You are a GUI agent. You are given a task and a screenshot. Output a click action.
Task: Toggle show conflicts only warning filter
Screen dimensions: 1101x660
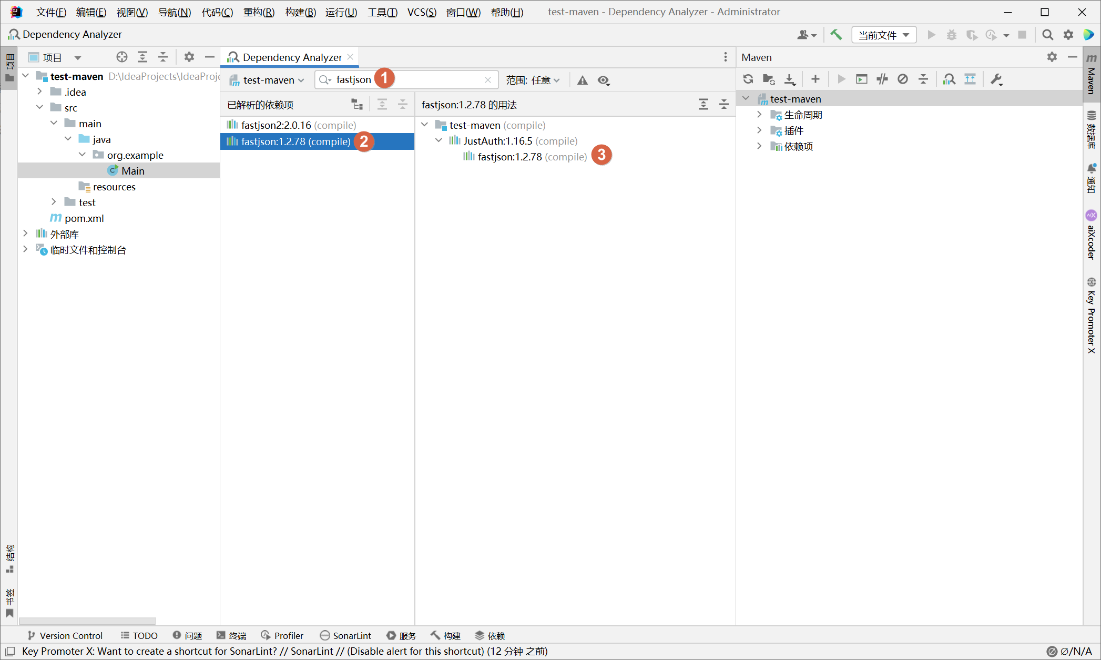tap(583, 80)
